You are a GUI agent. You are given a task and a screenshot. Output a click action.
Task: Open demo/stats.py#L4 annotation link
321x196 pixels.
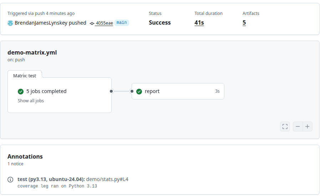click(x=107, y=179)
